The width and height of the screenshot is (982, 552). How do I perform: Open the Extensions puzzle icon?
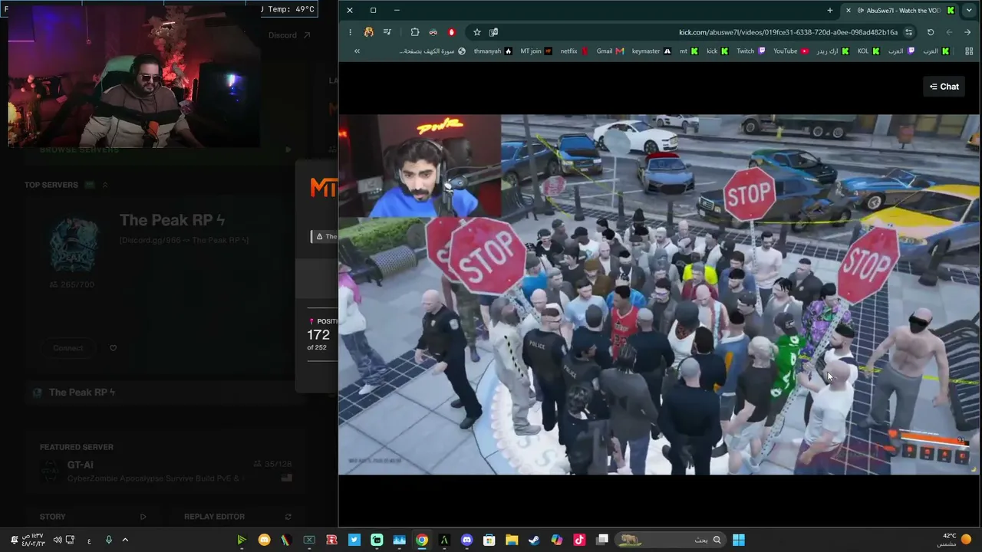pyautogui.click(x=415, y=32)
